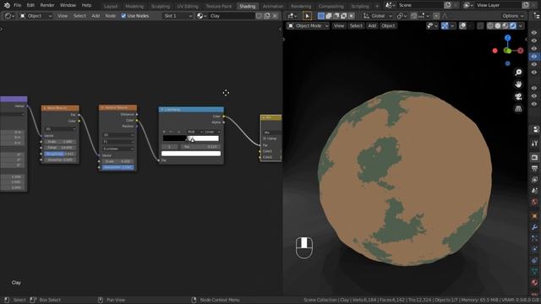This screenshot has width=541, height=304.
Task: Switch to the Rendering workspace tab
Action: click(x=301, y=6)
